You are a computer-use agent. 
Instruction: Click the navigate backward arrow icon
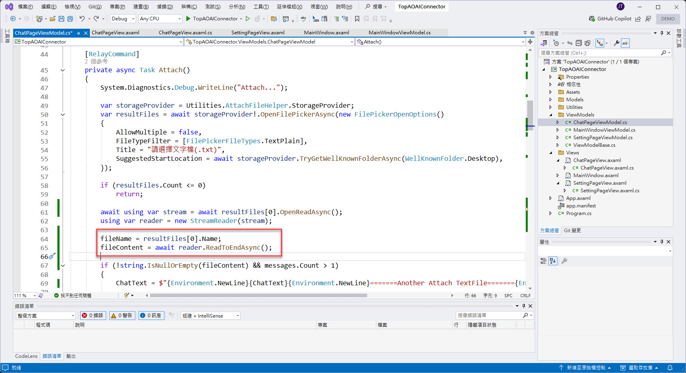point(13,19)
